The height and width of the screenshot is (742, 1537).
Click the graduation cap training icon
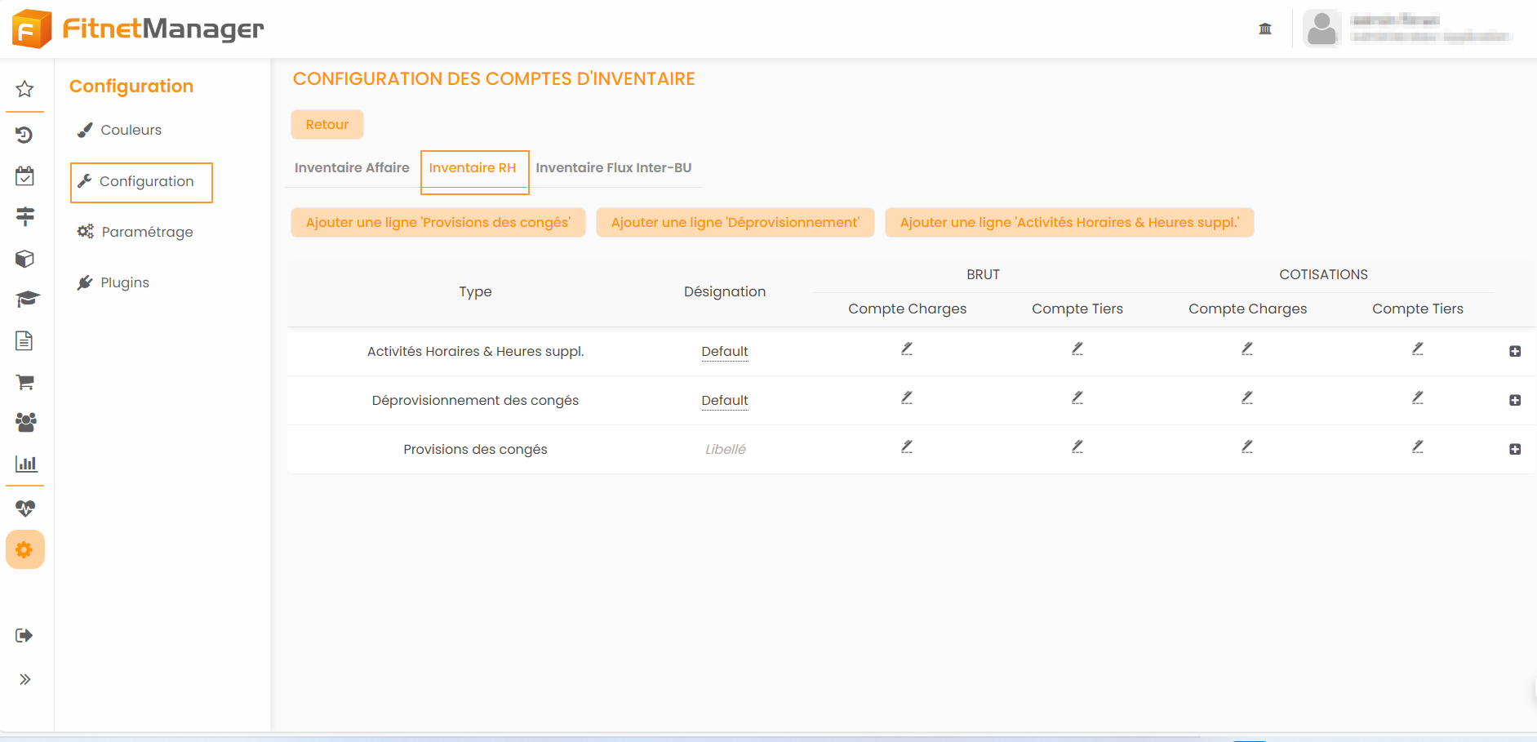[27, 299]
